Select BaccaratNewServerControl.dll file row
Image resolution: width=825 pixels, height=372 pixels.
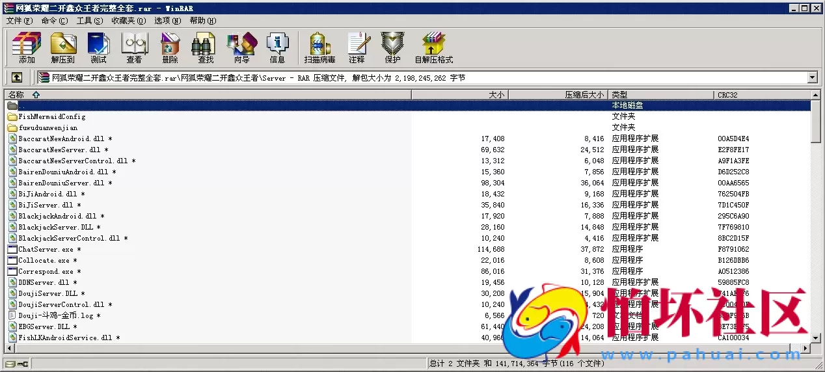[x=407, y=161]
